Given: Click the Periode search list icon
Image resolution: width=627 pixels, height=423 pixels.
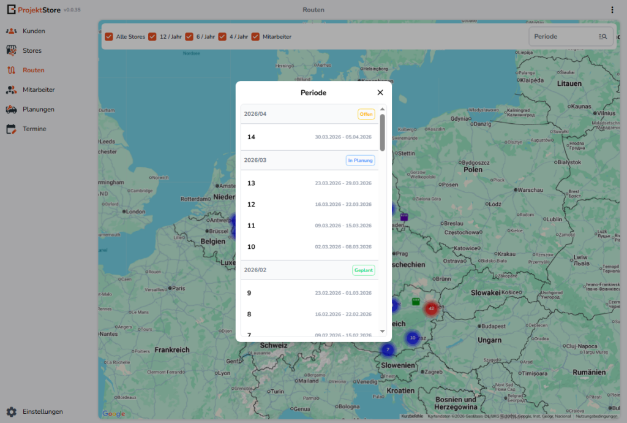Looking at the screenshot, I should 603,37.
